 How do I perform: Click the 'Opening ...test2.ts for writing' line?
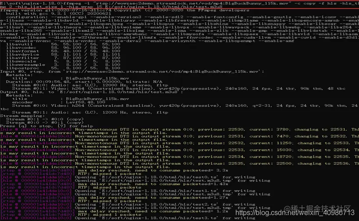(128, 204)
